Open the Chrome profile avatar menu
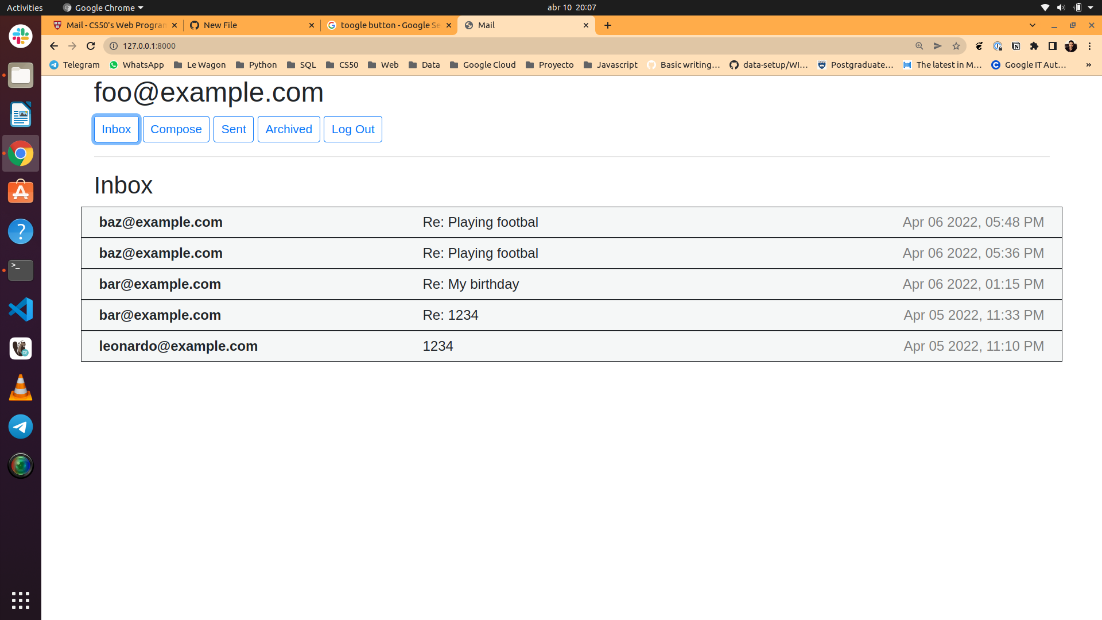The height and width of the screenshot is (620, 1102). click(1072, 46)
